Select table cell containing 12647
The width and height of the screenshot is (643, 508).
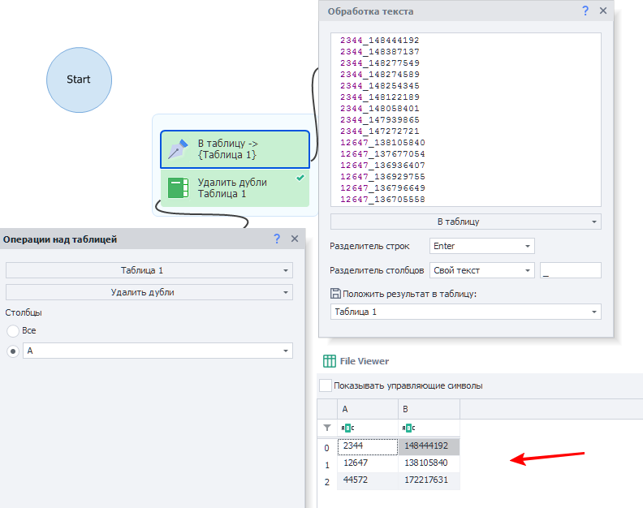point(367,463)
